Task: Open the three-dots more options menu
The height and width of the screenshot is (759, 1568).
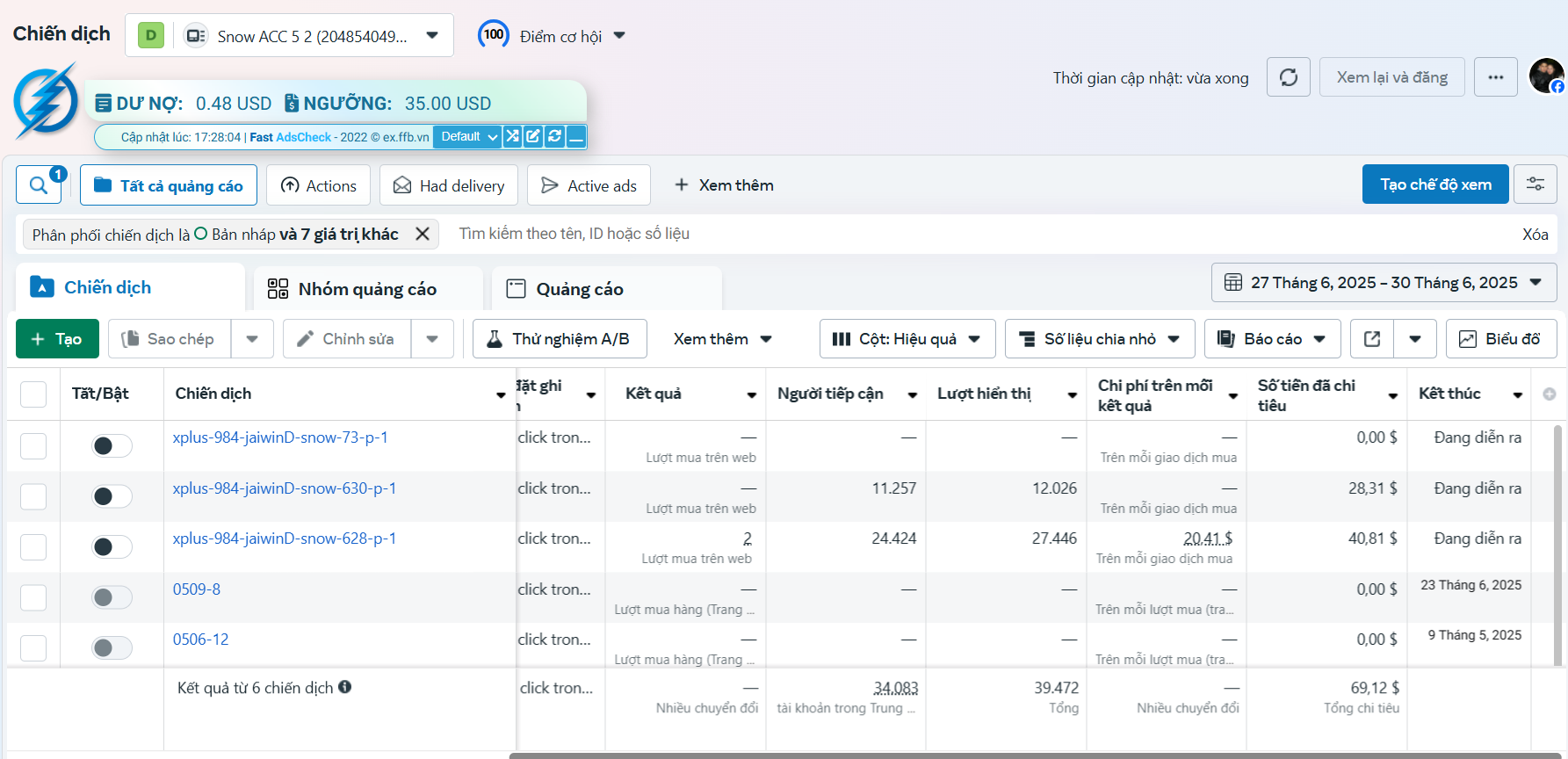Action: point(1495,77)
